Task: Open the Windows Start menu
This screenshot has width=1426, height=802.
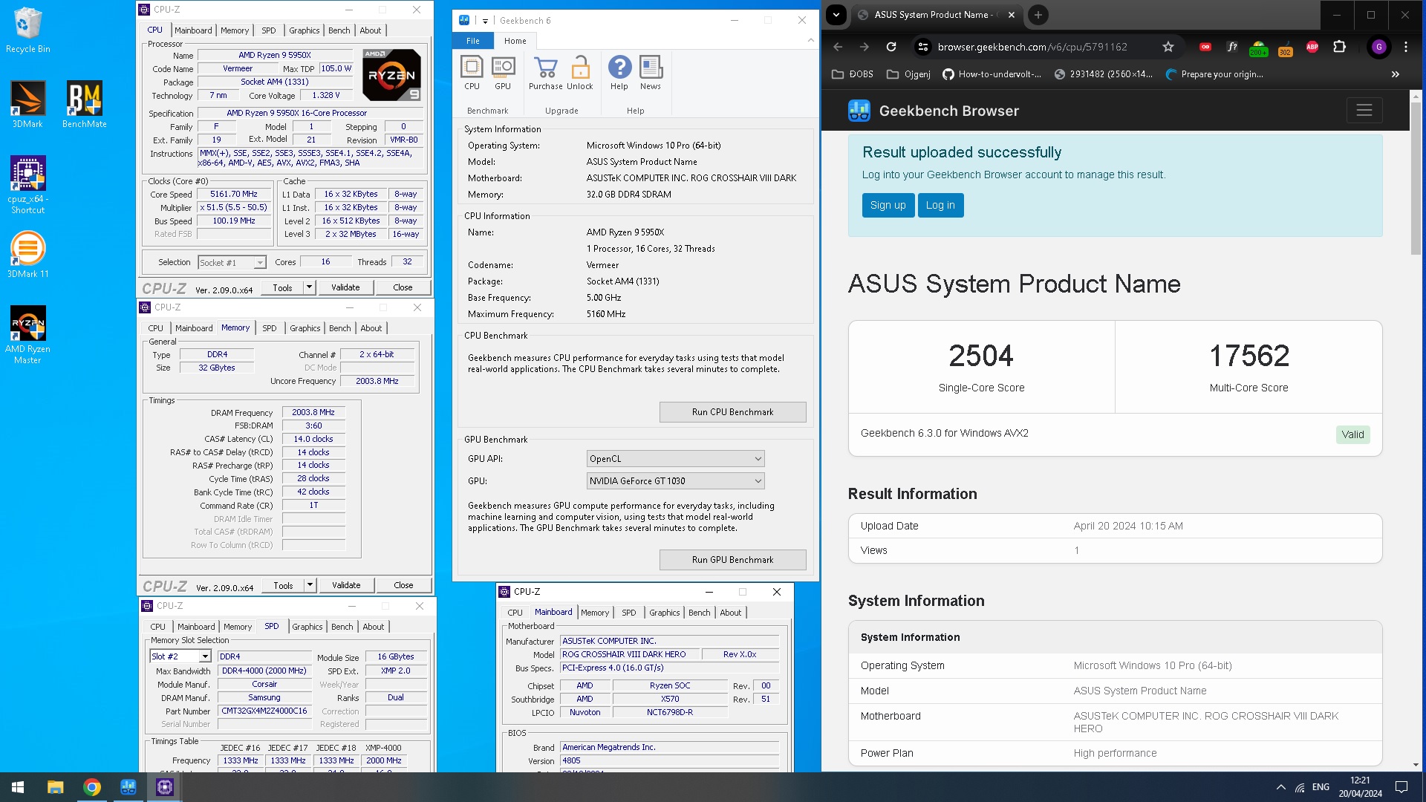Action: (x=18, y=787)
